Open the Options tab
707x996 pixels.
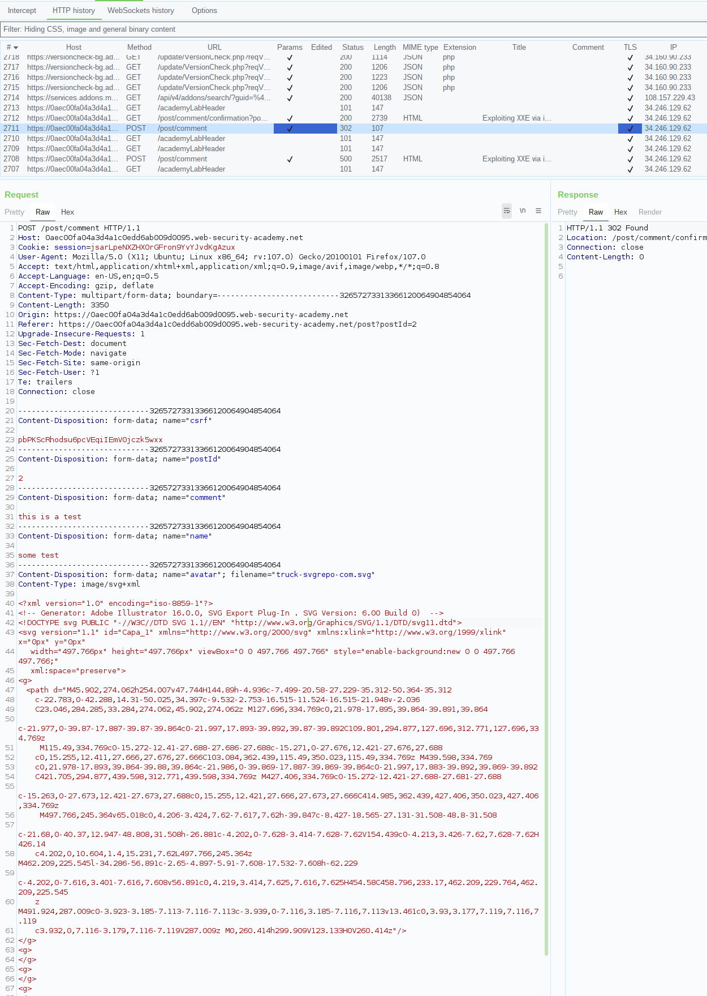point(204,10)
